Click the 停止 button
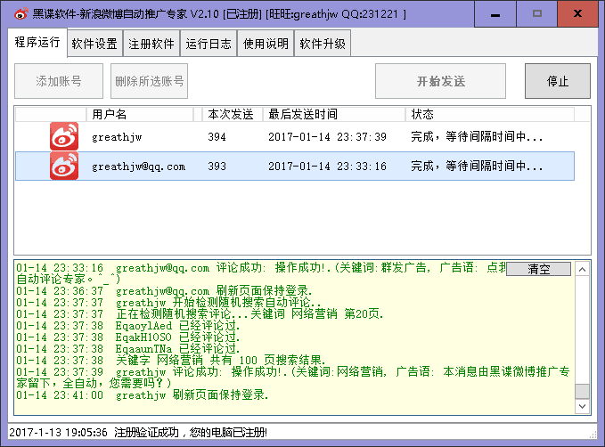The image size is (605, 447). 558,81
